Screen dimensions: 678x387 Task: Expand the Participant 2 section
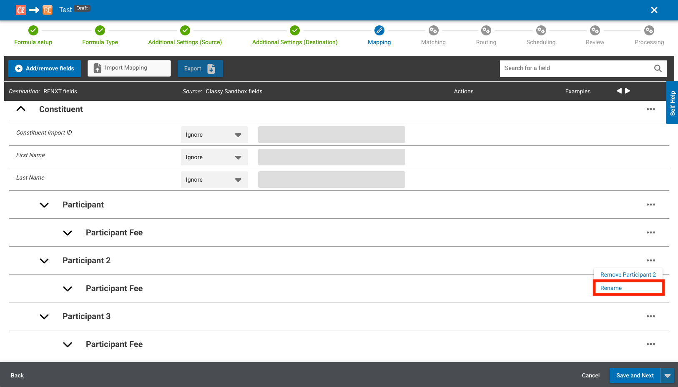click(x=44, y=261)
